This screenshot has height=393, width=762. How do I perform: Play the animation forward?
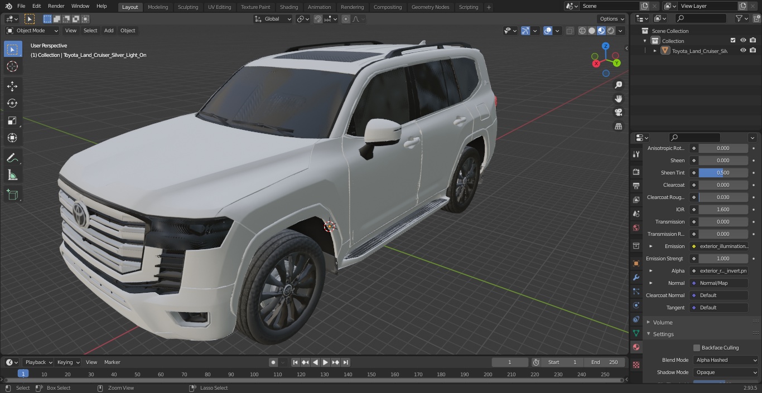(325, 362)
